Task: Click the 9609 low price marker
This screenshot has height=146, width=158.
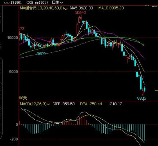Action: [41, 54]
